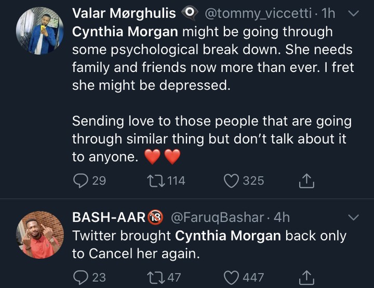374x288 pixels.
Task: Like the tweet about psychological breakdown
Action: [232, 181]
